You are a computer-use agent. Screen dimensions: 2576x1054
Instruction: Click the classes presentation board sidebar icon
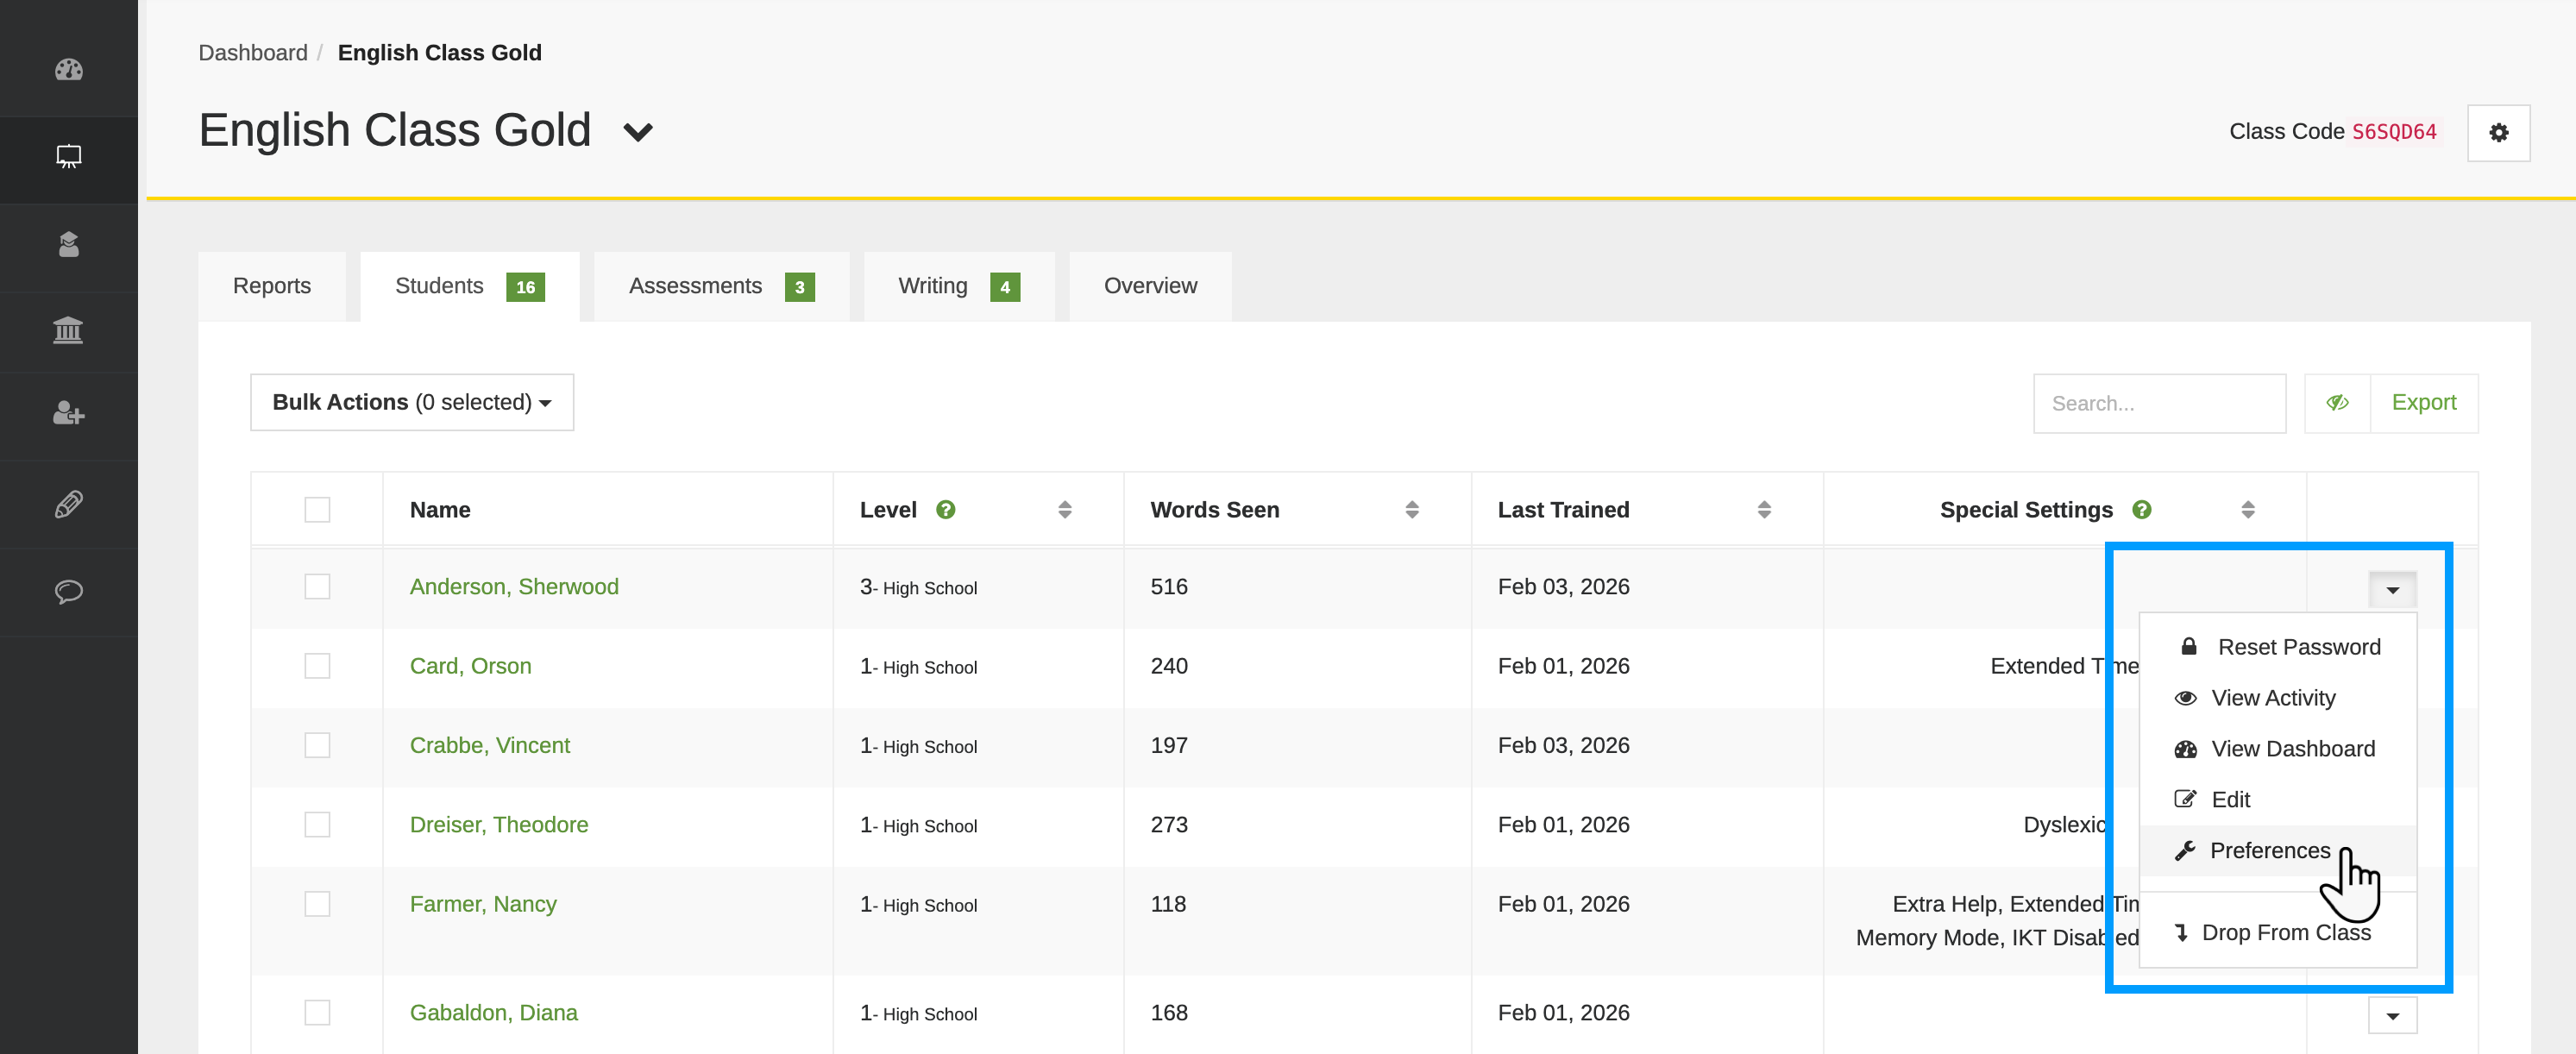(x=68, y=157)
